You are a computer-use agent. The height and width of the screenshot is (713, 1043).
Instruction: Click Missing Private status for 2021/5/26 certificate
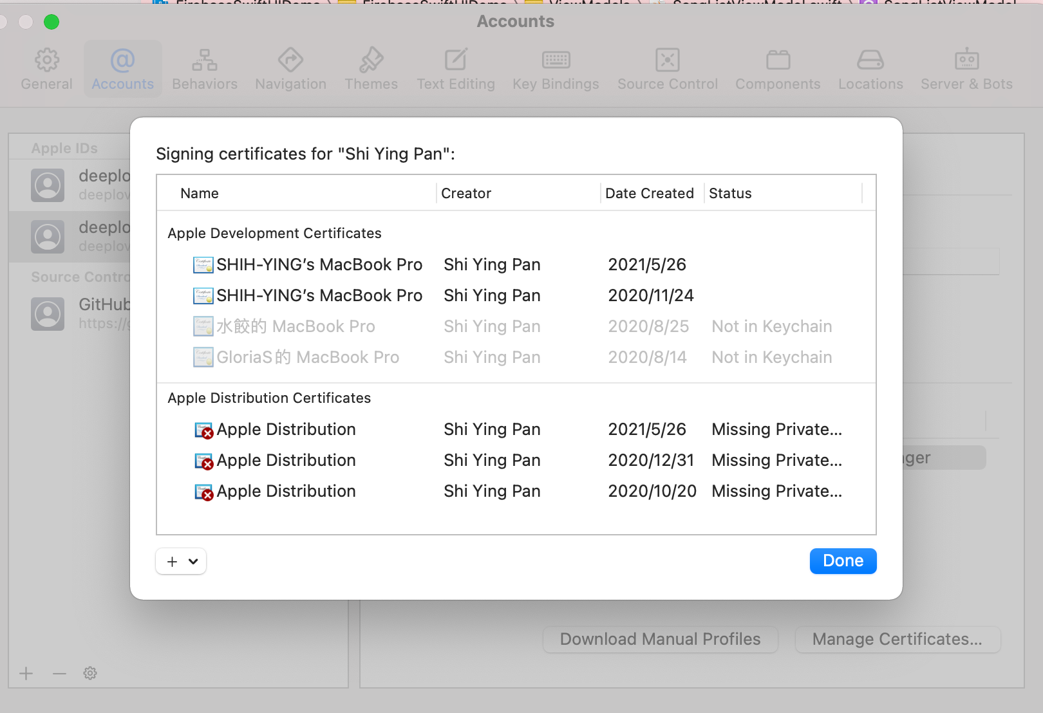point(776,429)
